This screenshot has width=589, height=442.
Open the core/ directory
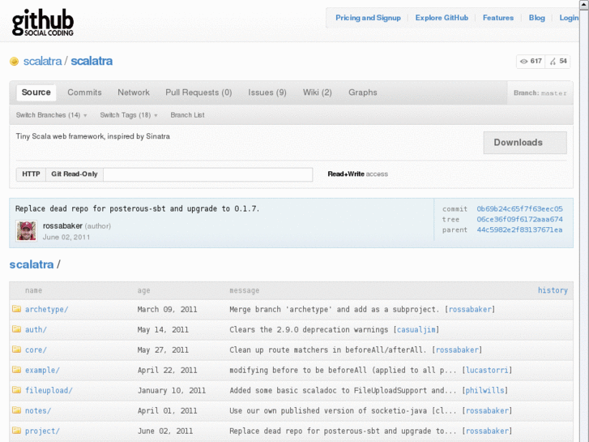pyautogui.click(x=36, y=350)
